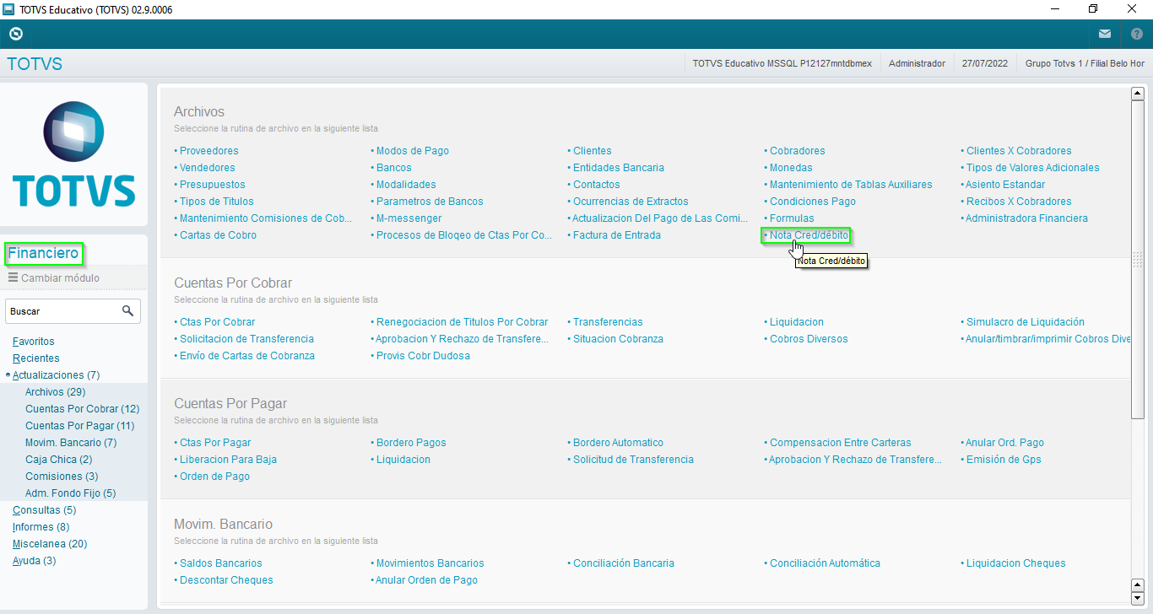Open the Transferencias routine

(608, 322)
